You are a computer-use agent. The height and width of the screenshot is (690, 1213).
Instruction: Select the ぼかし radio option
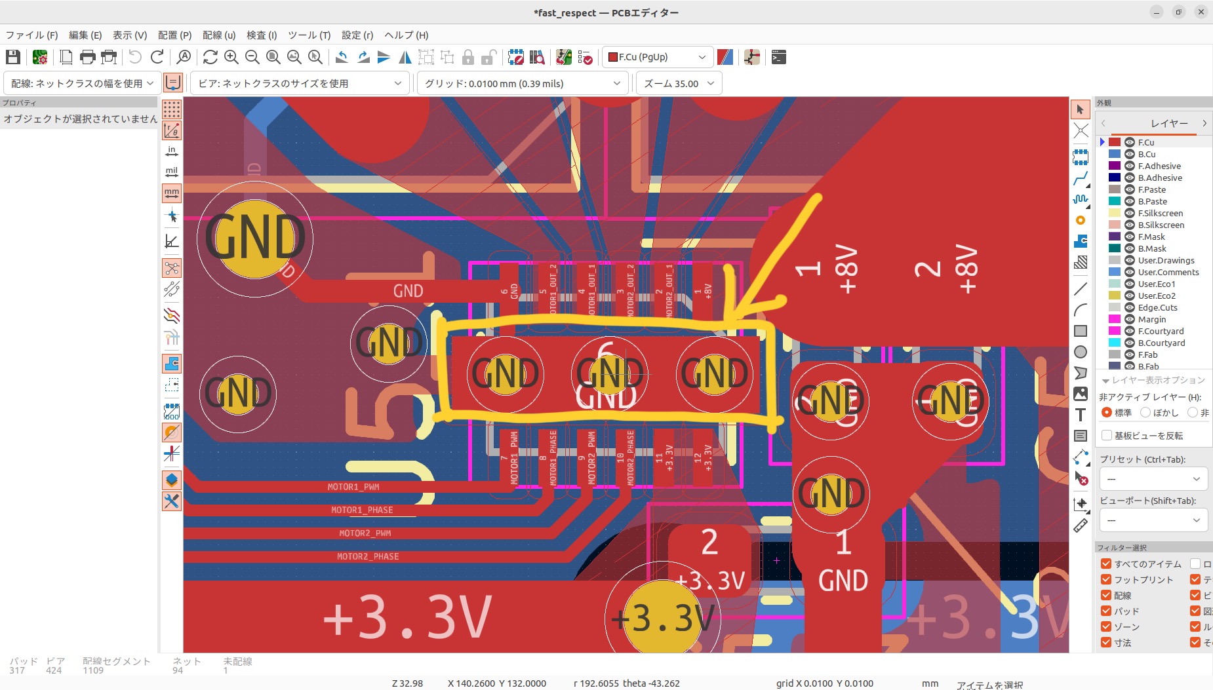[1145, 412]
